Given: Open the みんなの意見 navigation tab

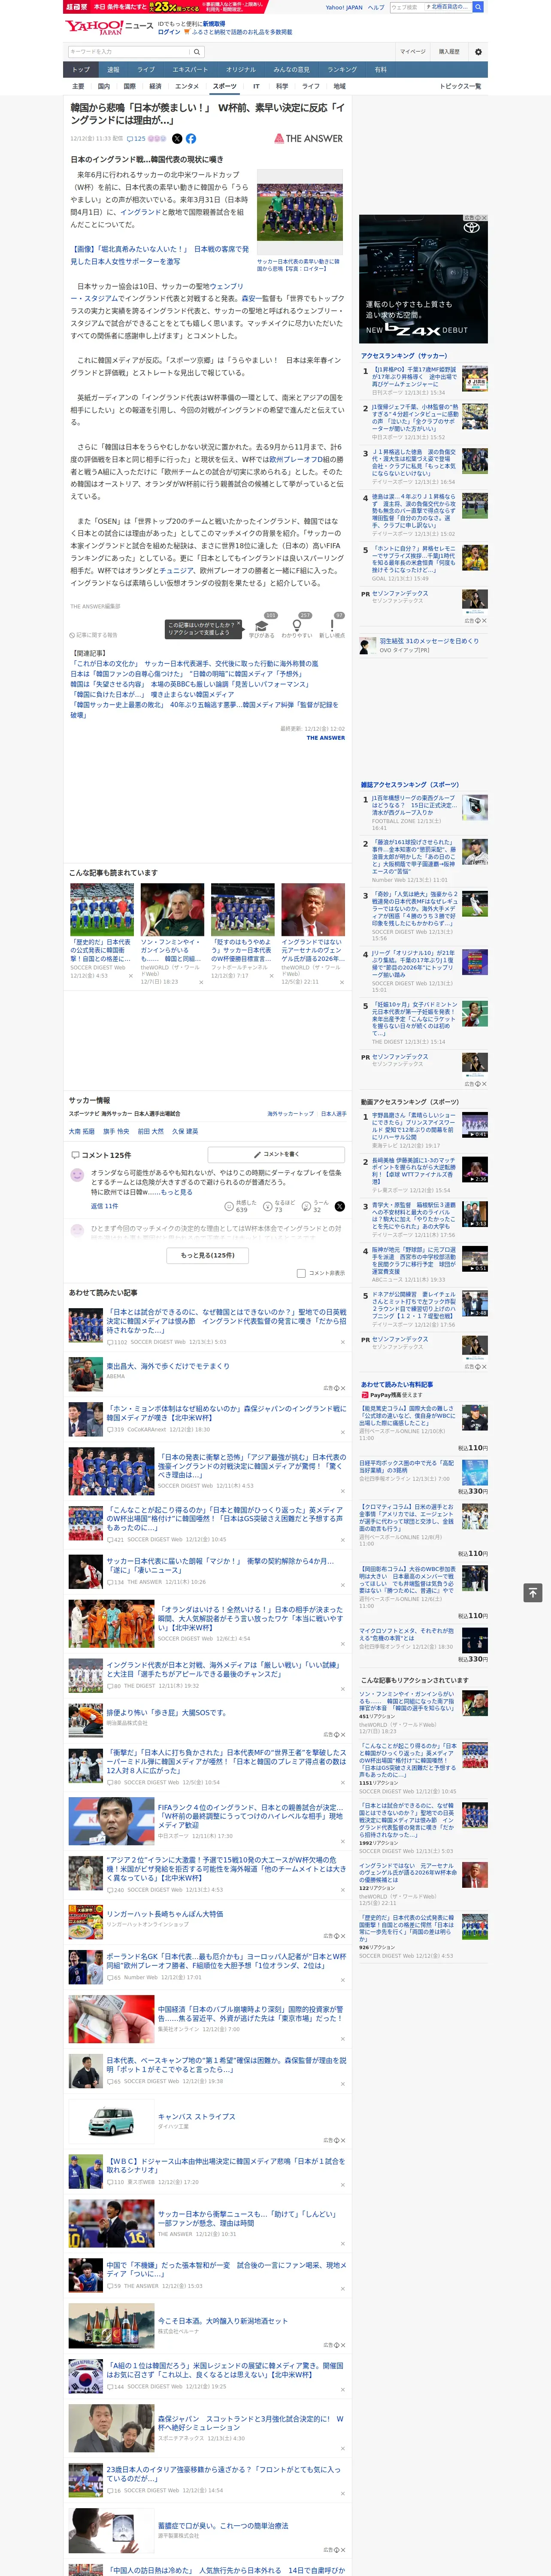Looking at the screenshot, I should coord(291,70).
